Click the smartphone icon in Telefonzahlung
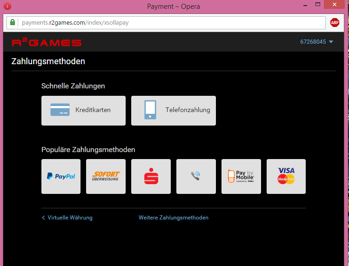 [x=150, y=110]
